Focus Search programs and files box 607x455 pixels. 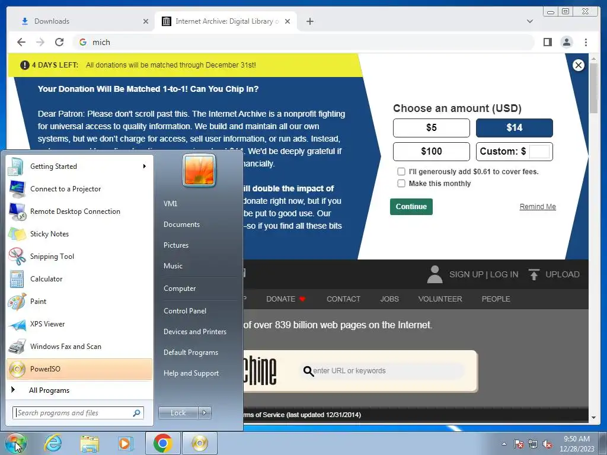tap(78, 413)
